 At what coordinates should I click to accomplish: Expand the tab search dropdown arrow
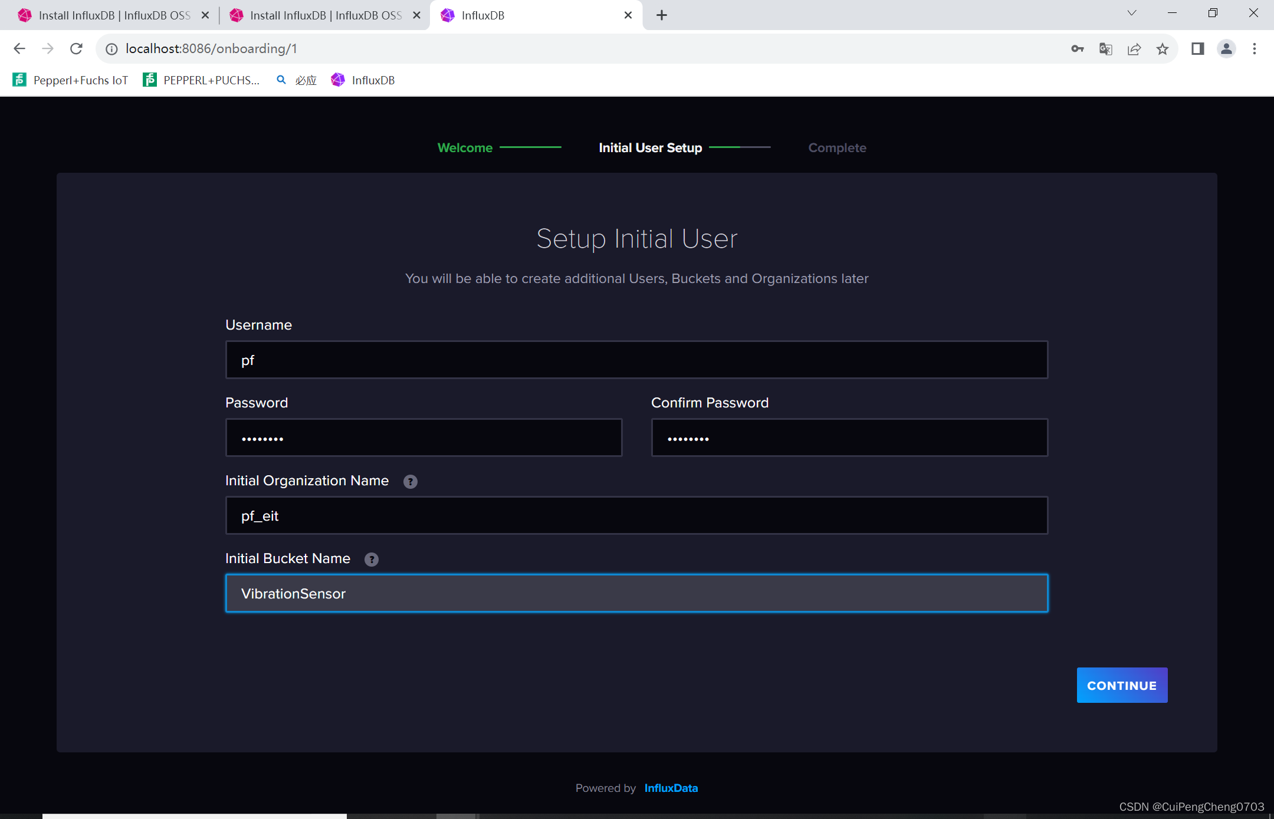pos(1132,13)
